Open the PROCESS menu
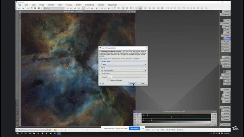The image size is (244, 137). tap(69, 5)
